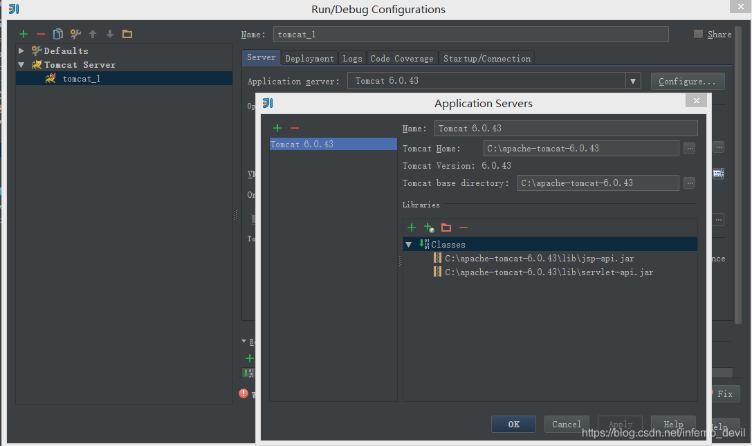This screenshot has width=752, height=446.
Task: Select the servlet-api.jar library entry
Action: (x=549, y=272)
